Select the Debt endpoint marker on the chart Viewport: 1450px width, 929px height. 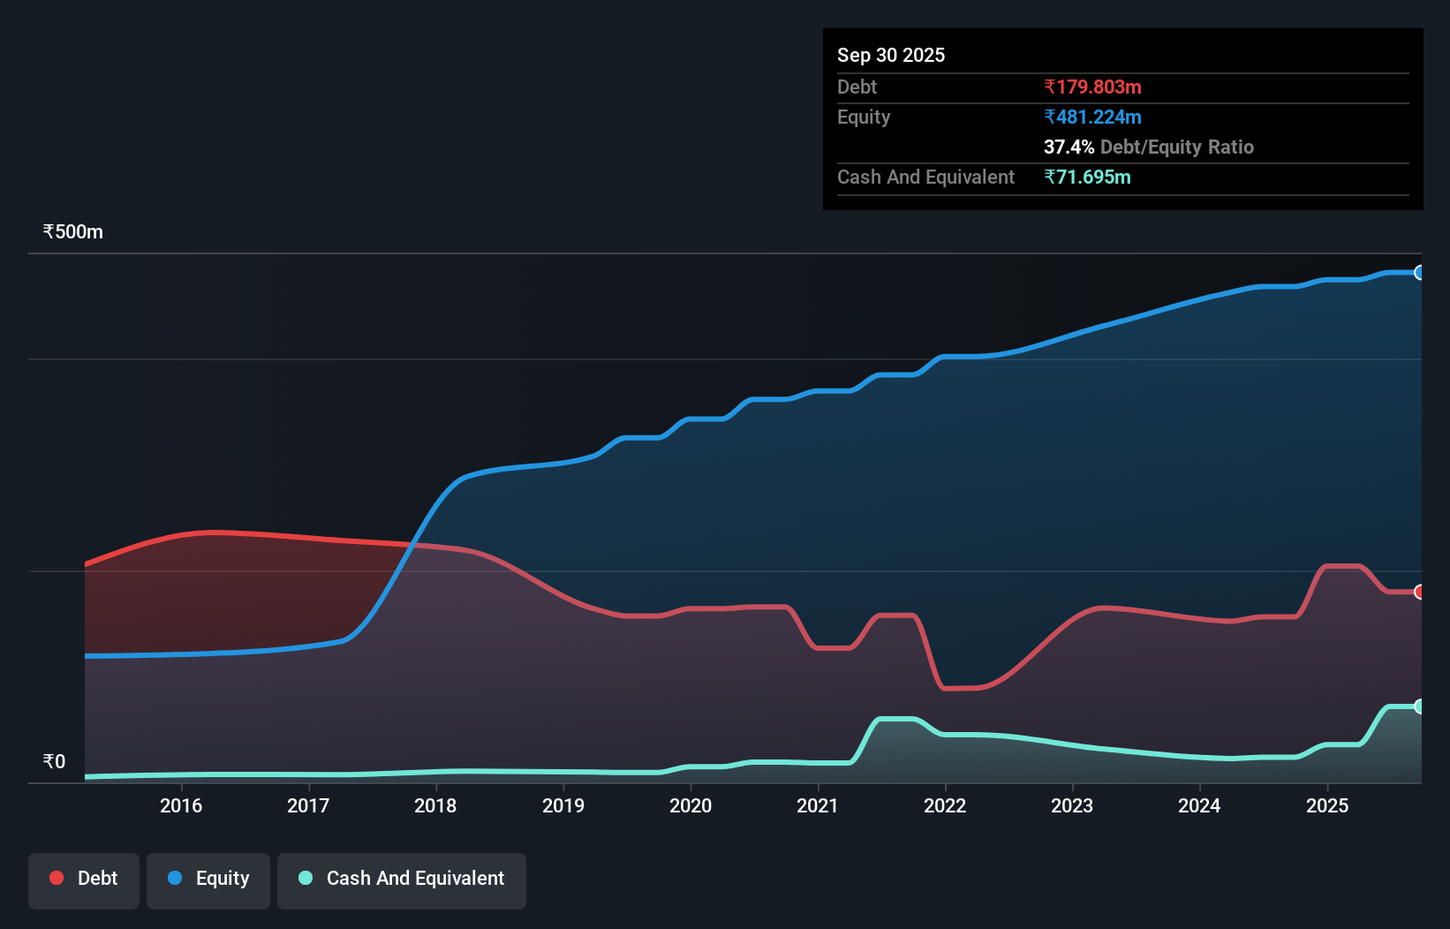tap(1419, 592)
